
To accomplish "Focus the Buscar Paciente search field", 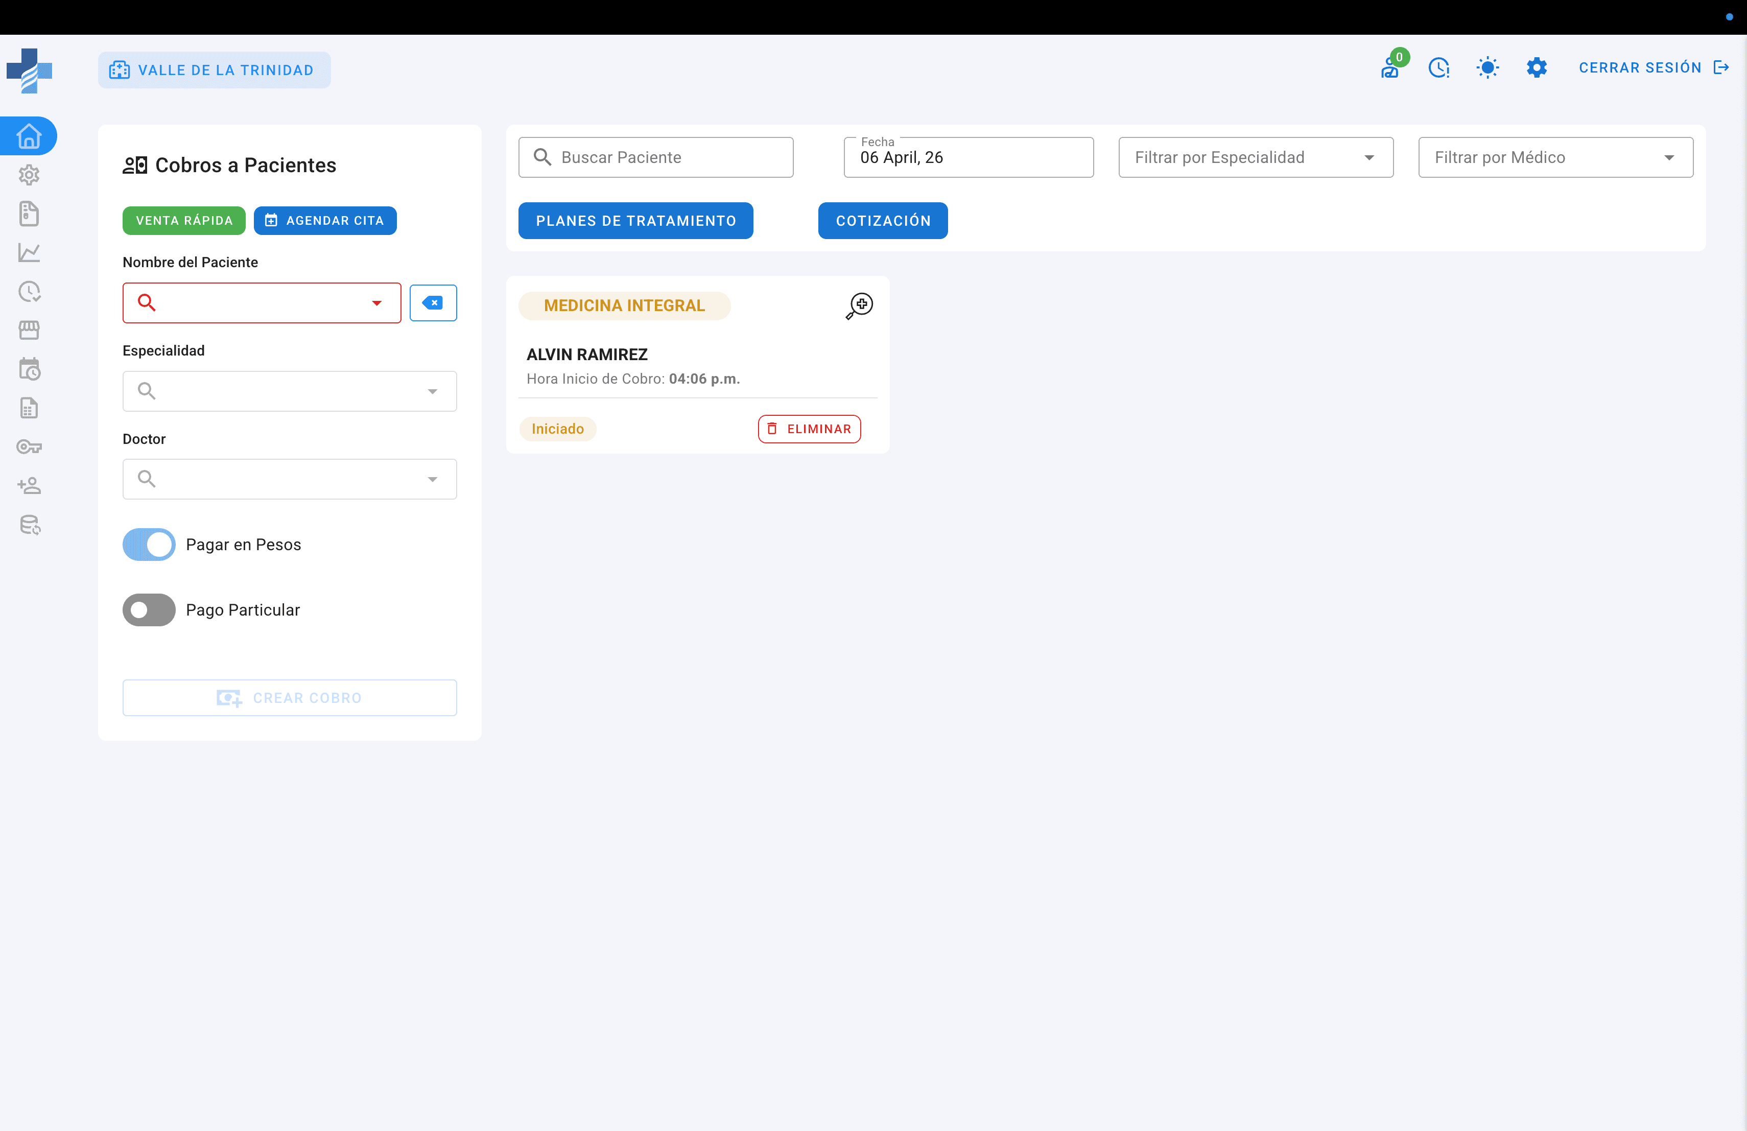I will 656,157.
